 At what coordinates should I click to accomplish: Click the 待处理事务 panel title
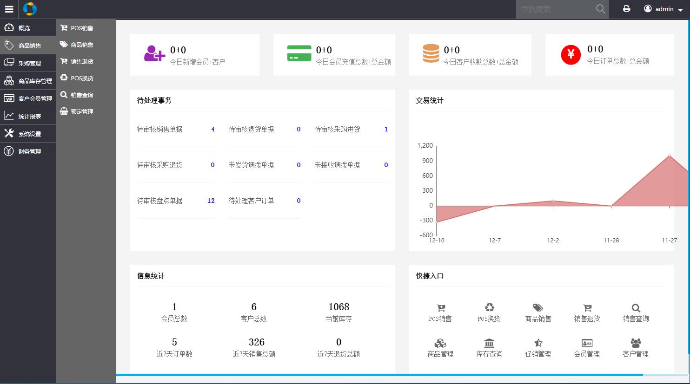pos(154,100)
